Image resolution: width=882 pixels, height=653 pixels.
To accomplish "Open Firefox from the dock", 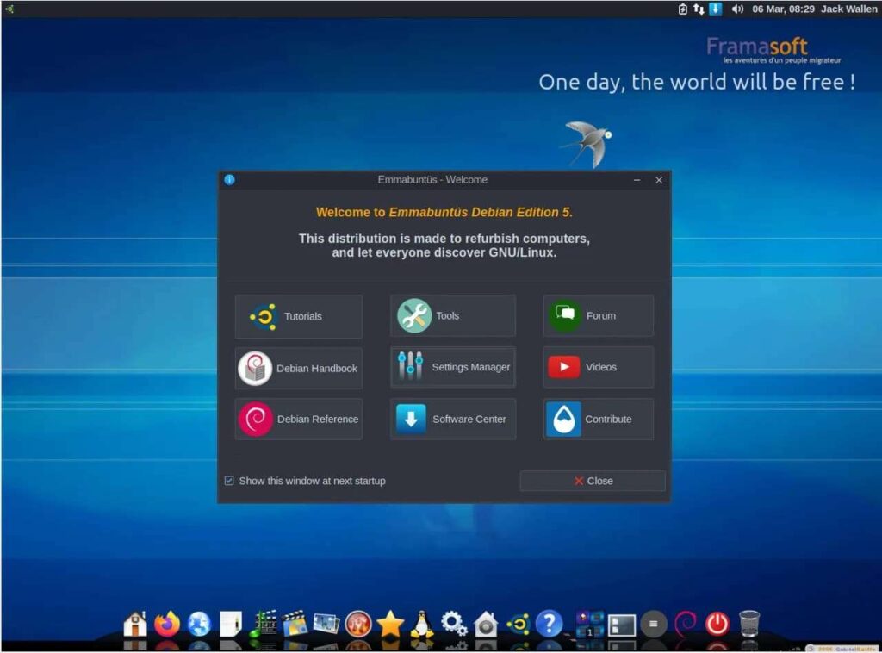I will (167, 622).
